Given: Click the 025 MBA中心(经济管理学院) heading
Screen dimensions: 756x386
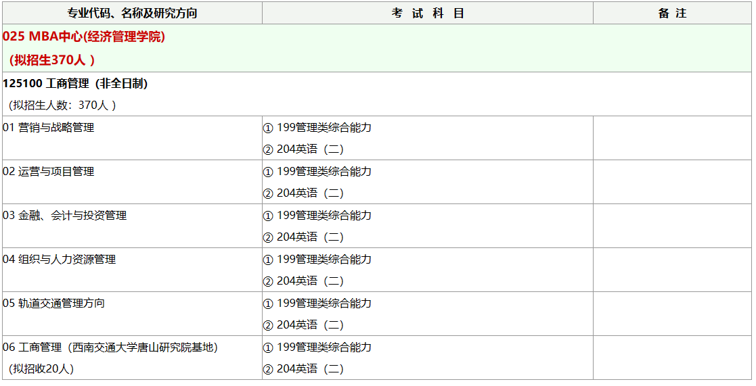Looking at the screenshot, I should tap(84, 37).
